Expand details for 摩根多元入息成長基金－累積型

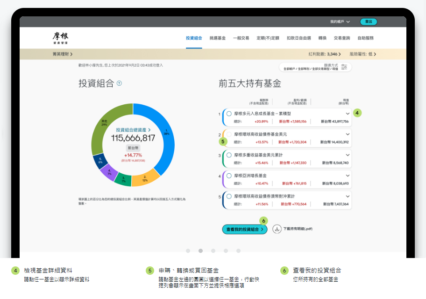[348, 114]
